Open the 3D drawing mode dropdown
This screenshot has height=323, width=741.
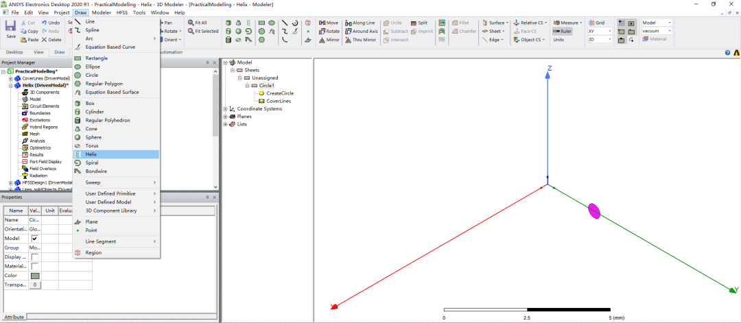coord(600,40)
